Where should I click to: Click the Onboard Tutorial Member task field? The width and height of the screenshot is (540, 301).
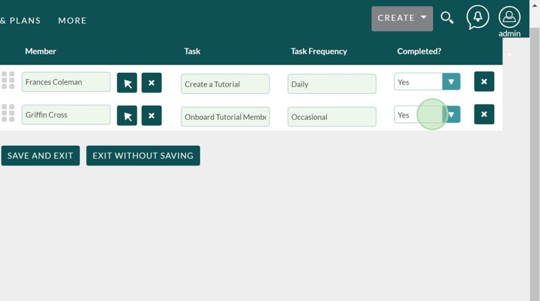click(x=225, y=116)
